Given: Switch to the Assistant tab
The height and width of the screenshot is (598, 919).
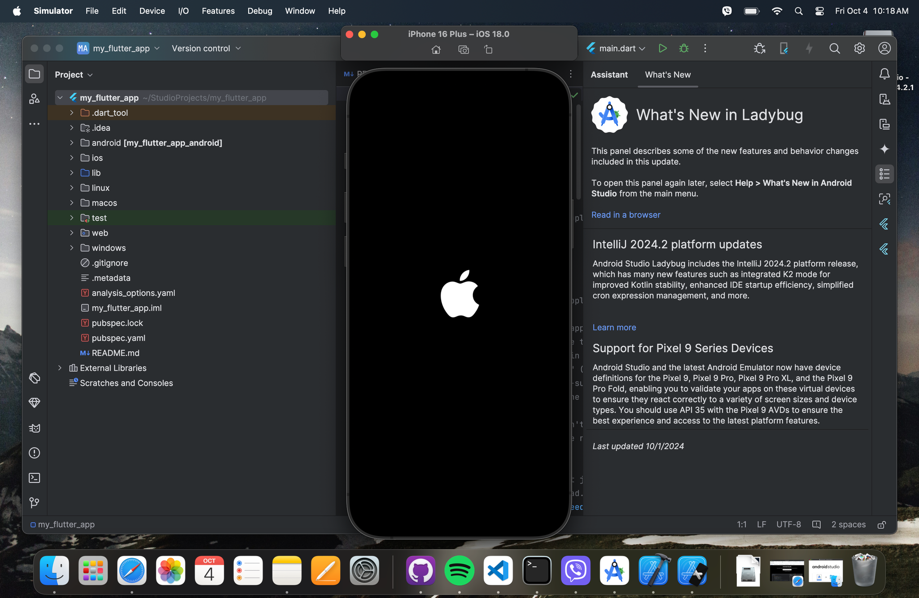Looking at the screenshot, I should (x=609, y=75).
